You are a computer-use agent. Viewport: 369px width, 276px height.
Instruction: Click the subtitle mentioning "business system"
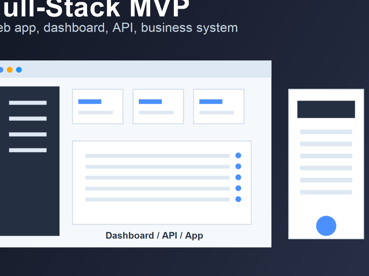(118, 28)
